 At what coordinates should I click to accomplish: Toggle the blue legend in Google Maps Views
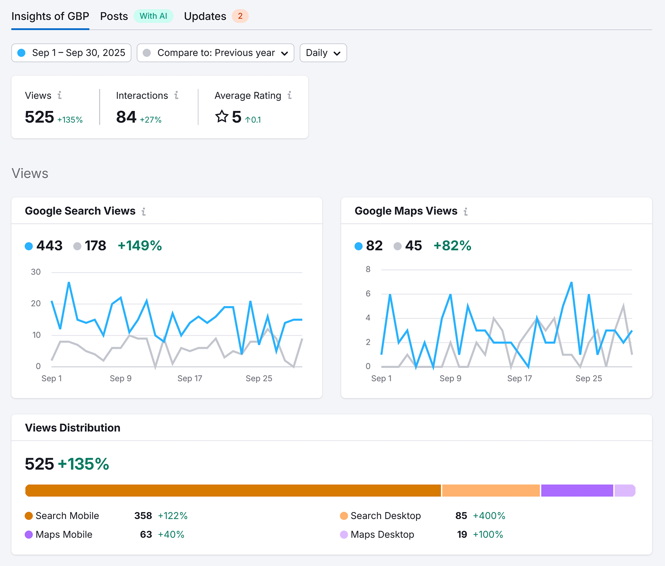tap(367, 245)
